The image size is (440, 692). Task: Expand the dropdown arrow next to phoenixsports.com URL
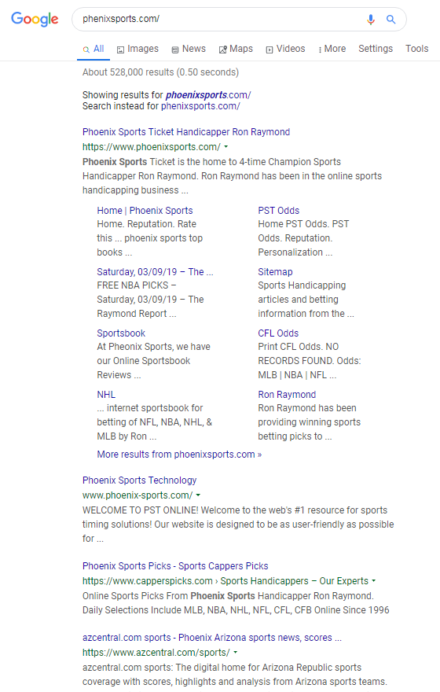coord(226,146)
